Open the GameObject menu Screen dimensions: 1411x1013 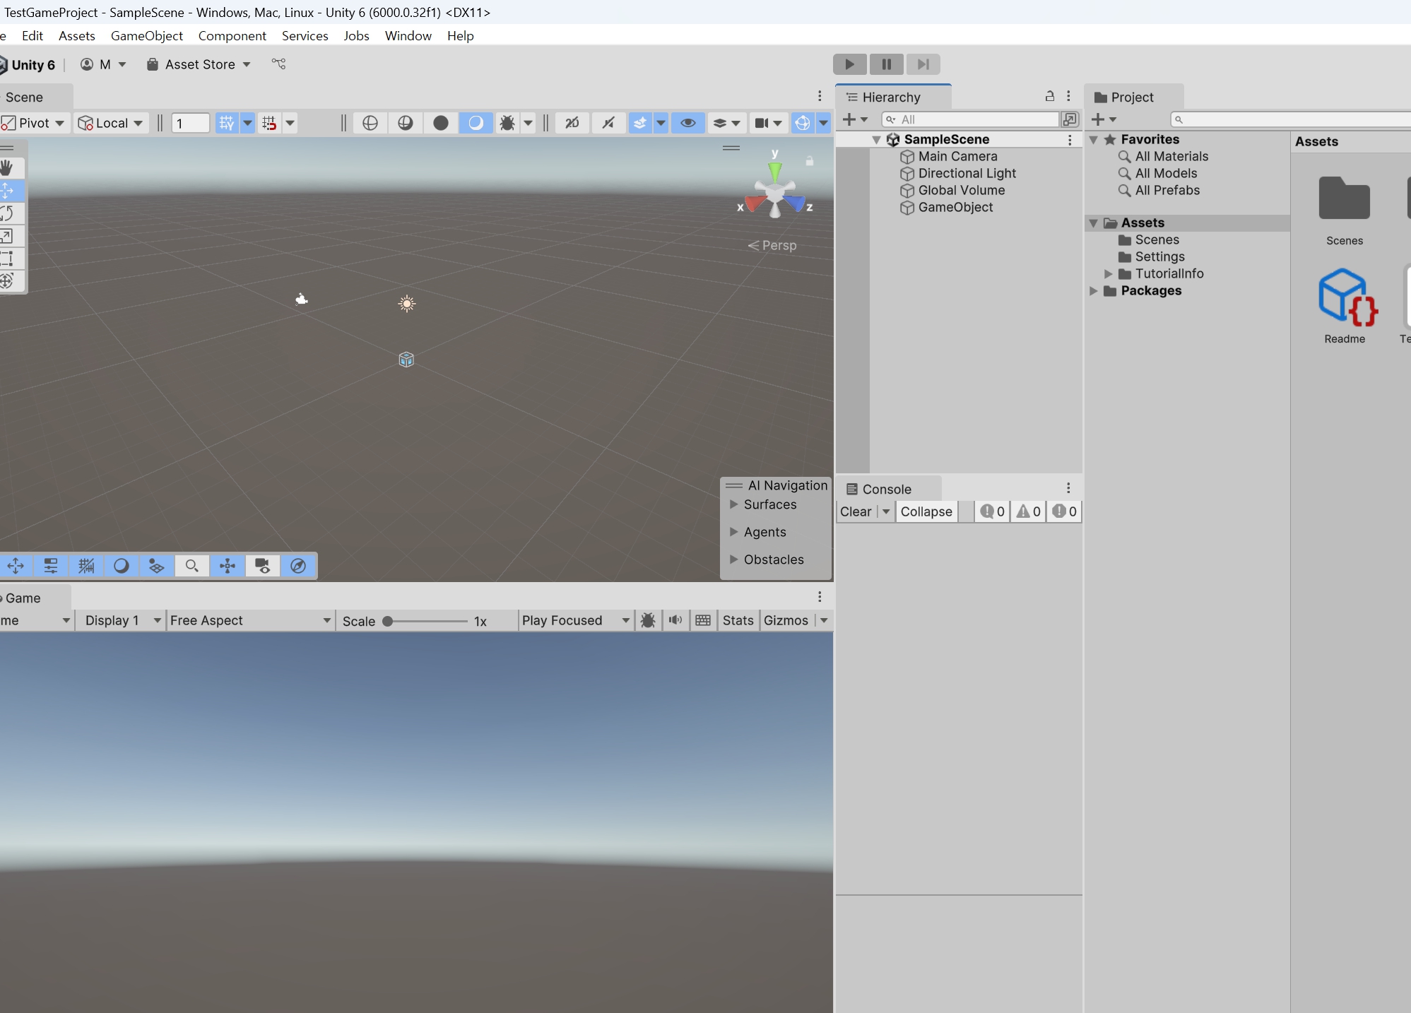pos(147,35)
